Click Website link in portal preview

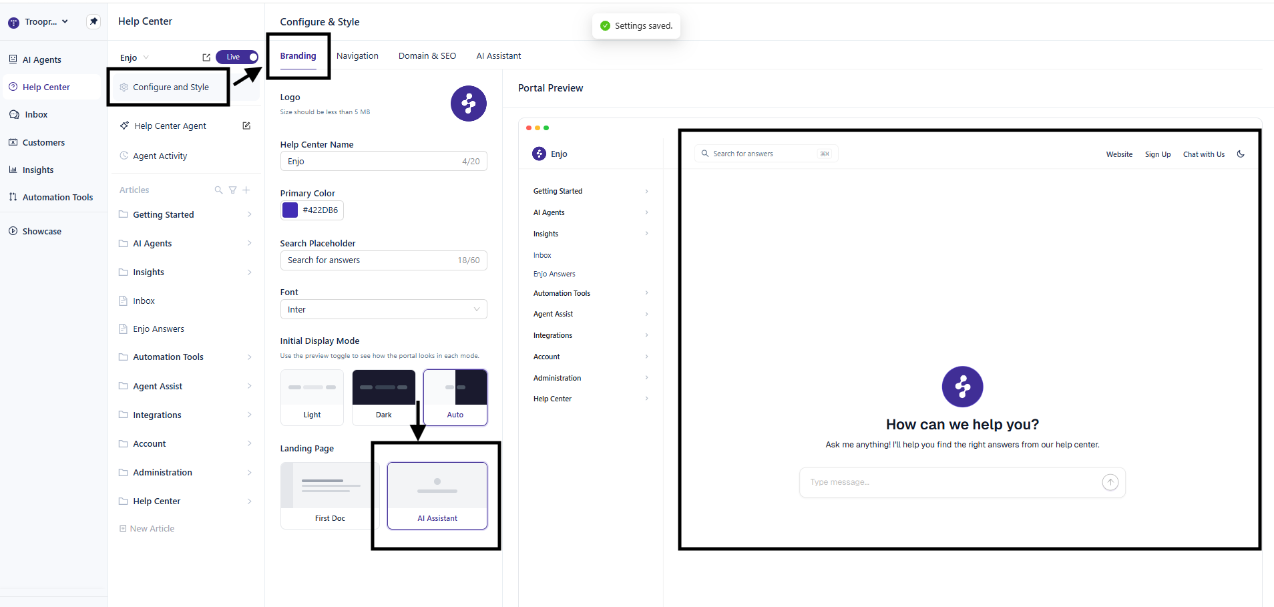1119,154
